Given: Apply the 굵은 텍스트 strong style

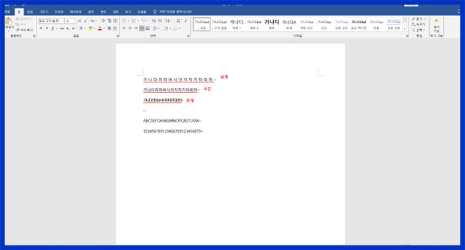Looking at the screenshot, I should click(359, 25).
